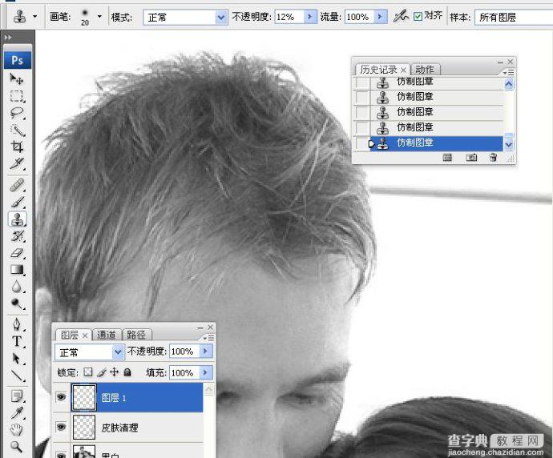The height and width of the screenshot is (458, 553).
Task: Open the Layers panel flyout menu
Action: (208, 338)
